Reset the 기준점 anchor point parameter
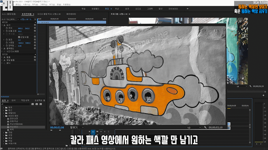Image resolution: width=268 pixels, height=150 pixels. pos(35,42)
